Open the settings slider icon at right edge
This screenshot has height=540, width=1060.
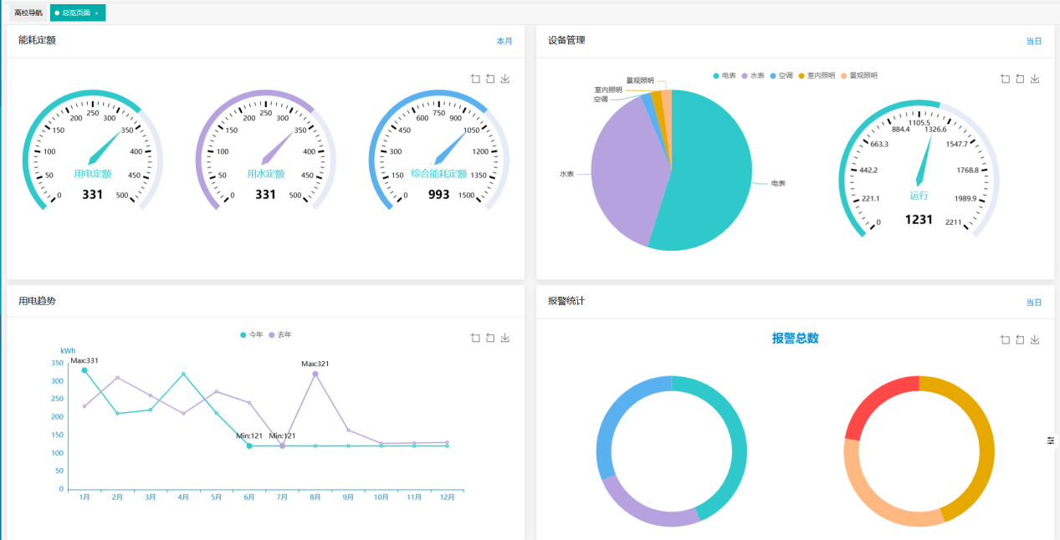tap(1051, 441)
